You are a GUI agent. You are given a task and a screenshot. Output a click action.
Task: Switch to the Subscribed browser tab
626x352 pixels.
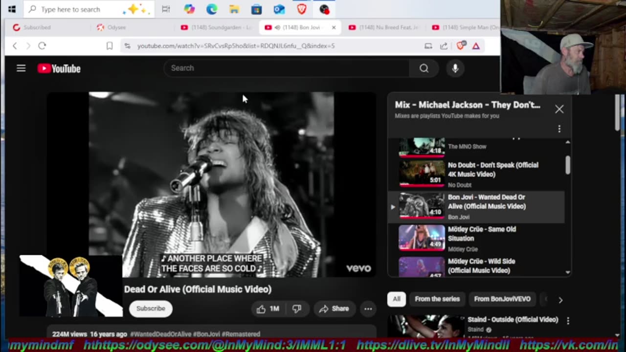click(x=47, y=27)
